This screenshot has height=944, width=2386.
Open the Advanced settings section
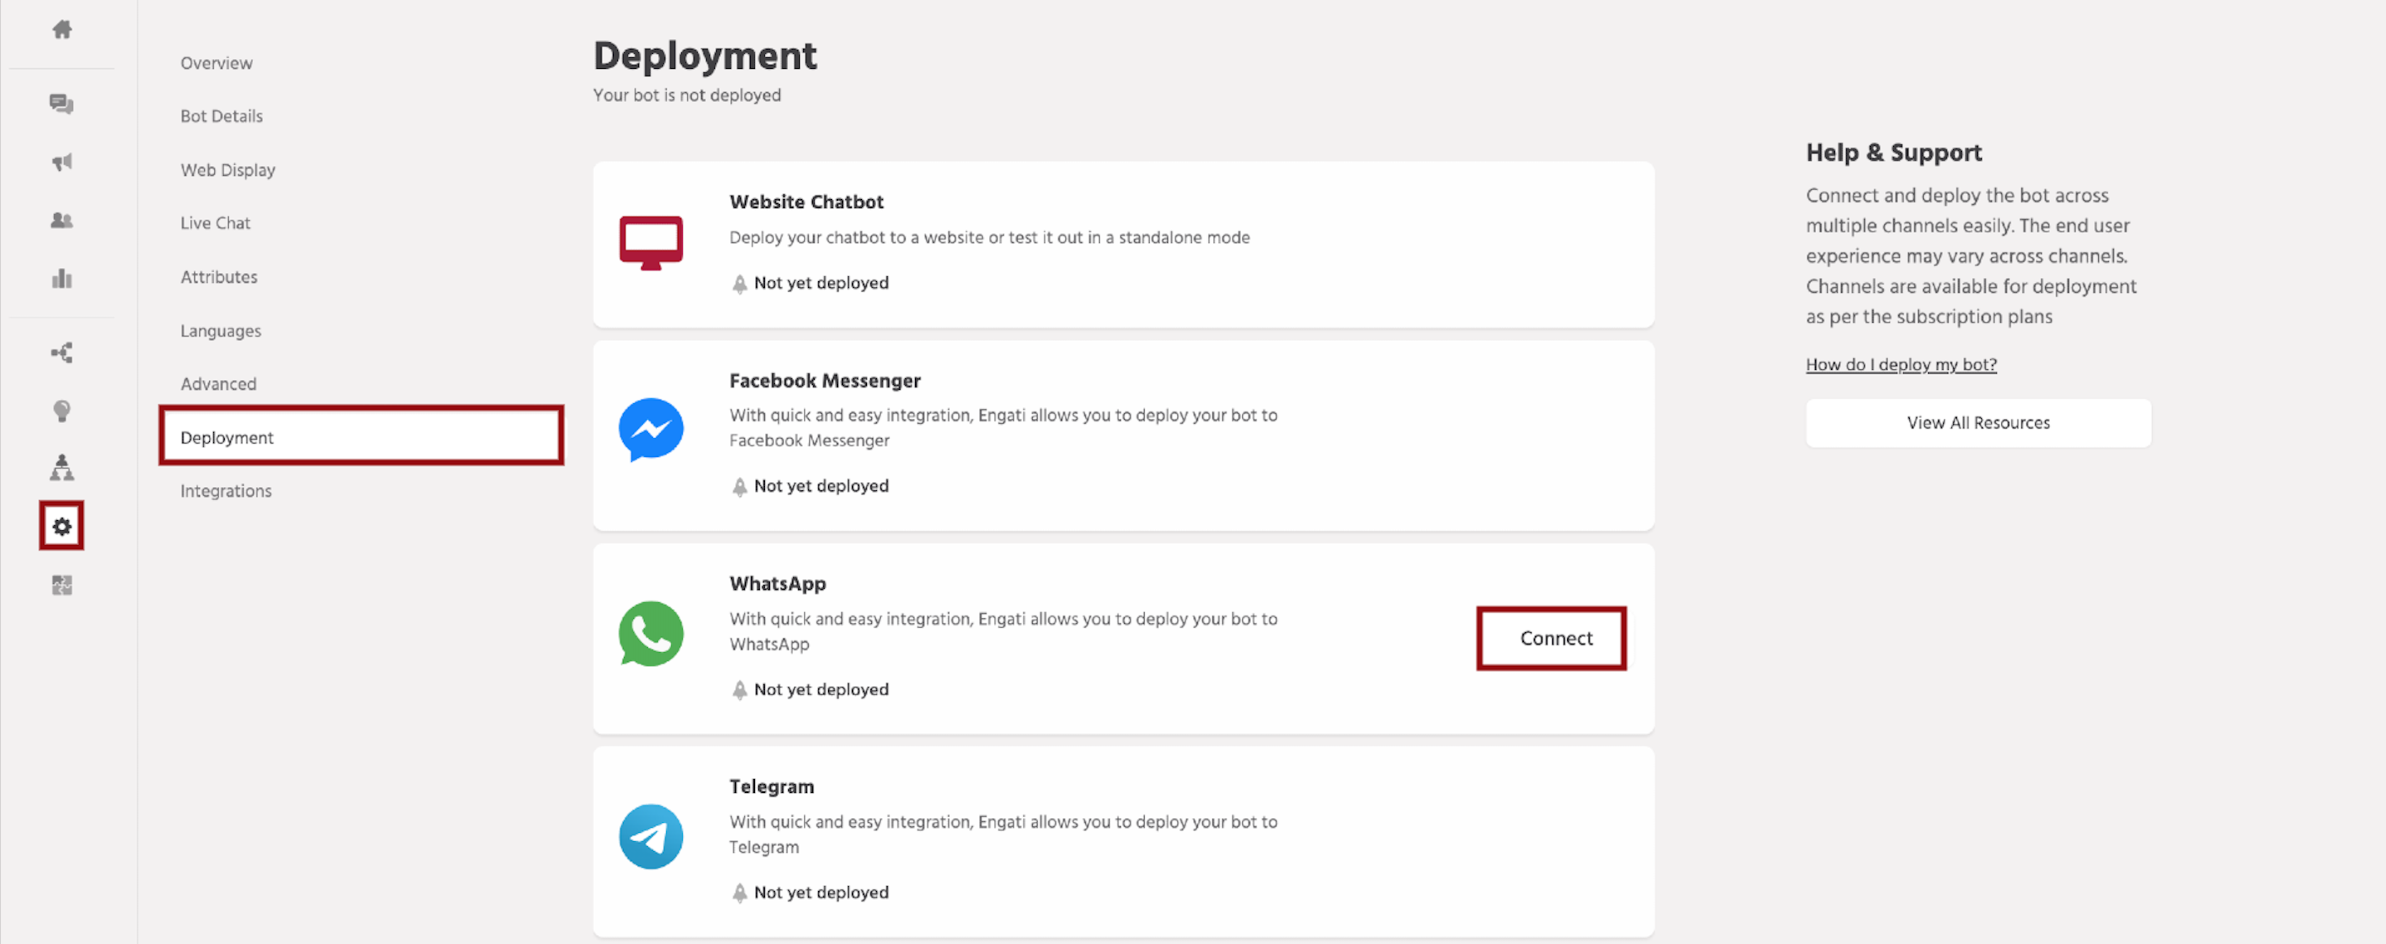218,382
